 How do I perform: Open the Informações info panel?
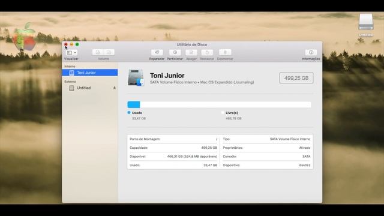point(311,52)
